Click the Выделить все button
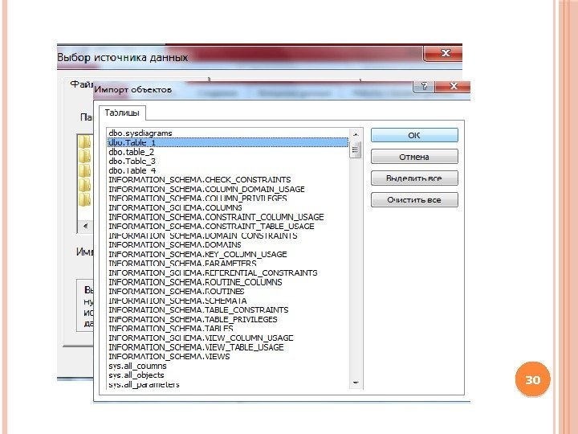Screen dimensions: 578x434 tap(414, 178)
